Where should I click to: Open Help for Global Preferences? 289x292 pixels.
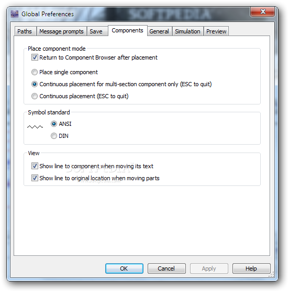(251, 268)
